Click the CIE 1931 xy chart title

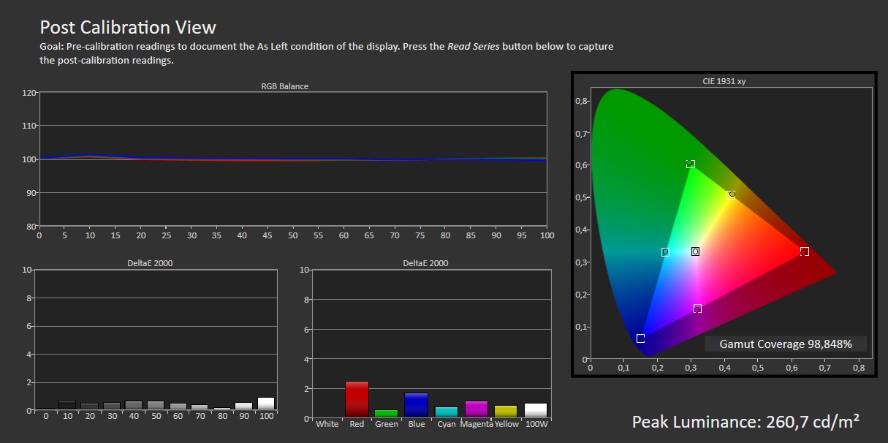(724, 81)
